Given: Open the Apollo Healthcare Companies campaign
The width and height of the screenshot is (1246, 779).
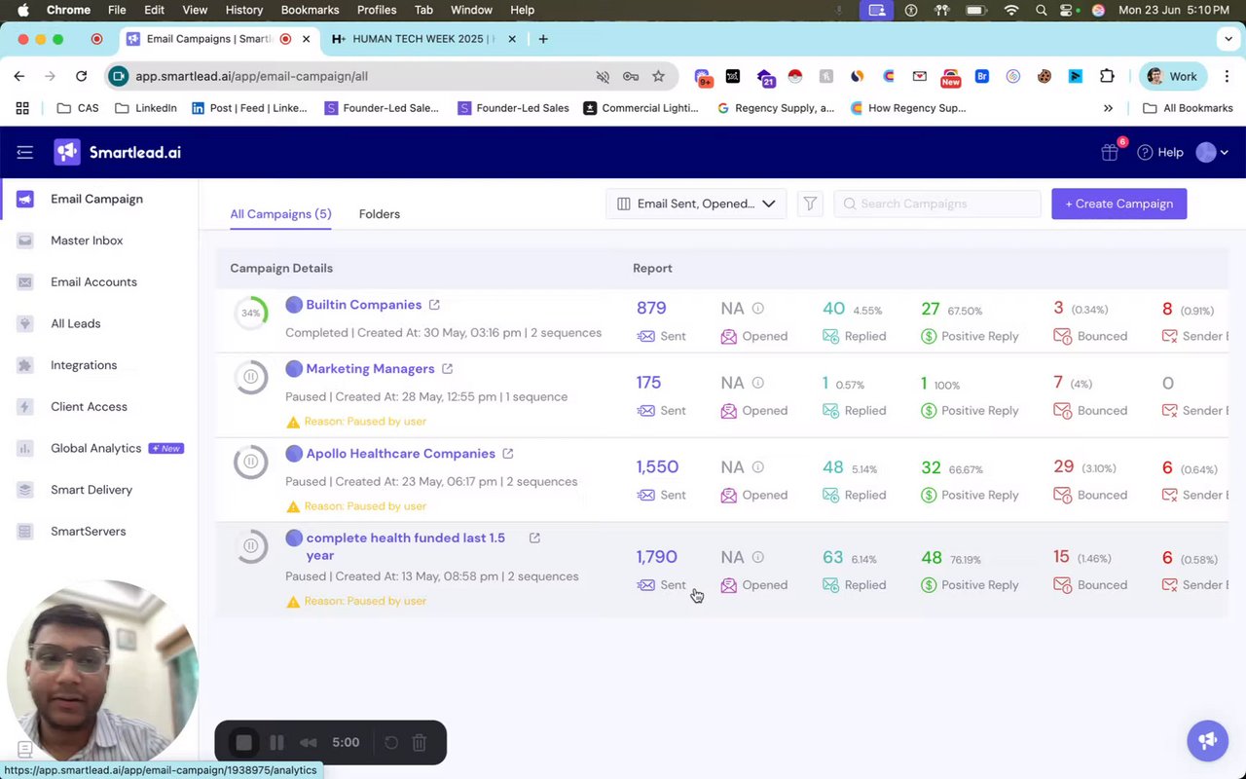Looking at the screenshot, I should [400, 454].
